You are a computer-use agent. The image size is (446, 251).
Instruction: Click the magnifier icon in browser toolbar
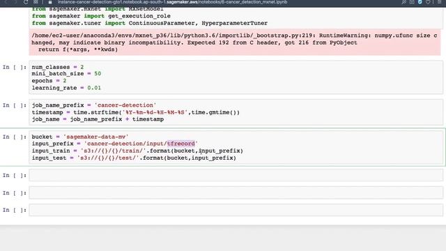pyautogui.click(x=404, y=2)
